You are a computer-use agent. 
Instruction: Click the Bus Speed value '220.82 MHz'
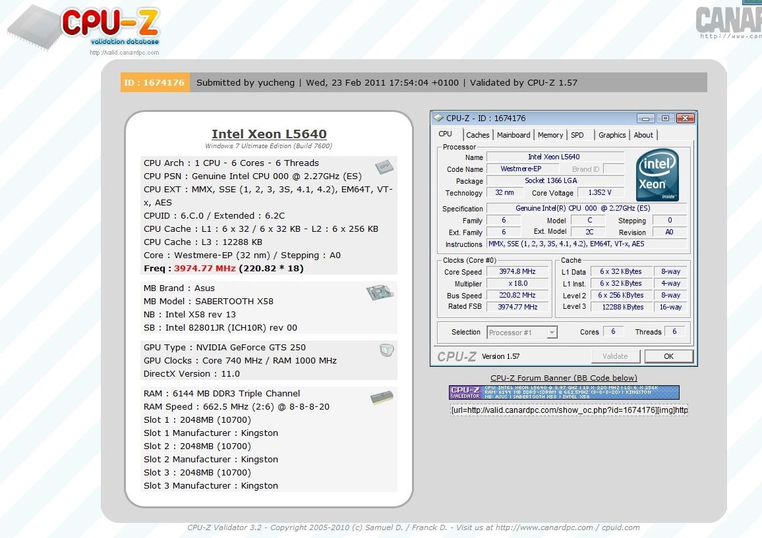point(517,295)
